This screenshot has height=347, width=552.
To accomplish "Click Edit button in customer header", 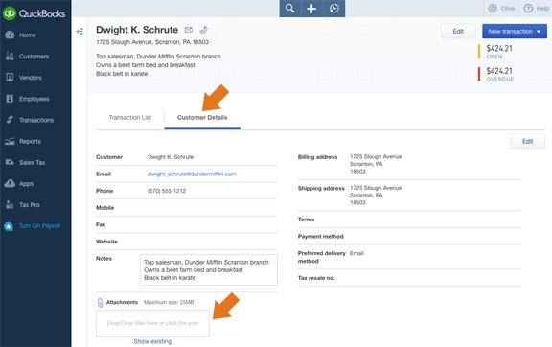I will [458, 32].
